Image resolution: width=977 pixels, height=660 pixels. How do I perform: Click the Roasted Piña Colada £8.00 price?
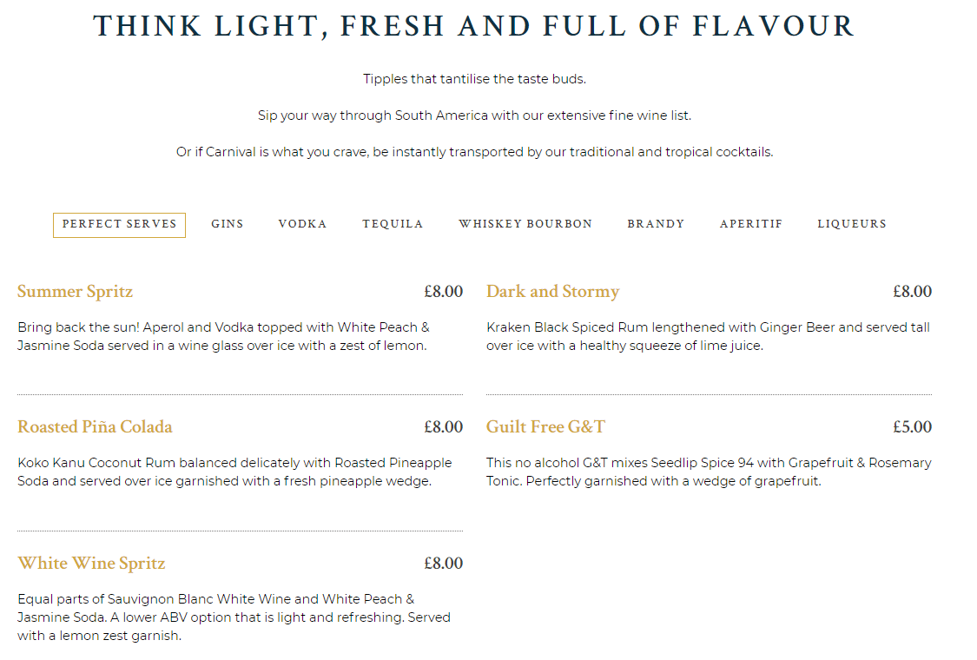click(x=443, y=427)
